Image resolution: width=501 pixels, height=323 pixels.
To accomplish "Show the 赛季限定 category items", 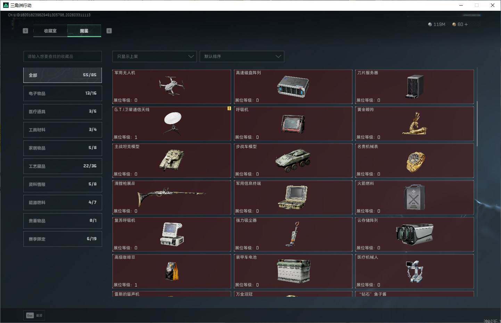I will pyautogui.click(x=63, y=239).
